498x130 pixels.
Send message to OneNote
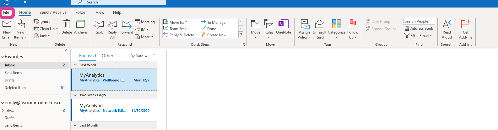point(284,27)
